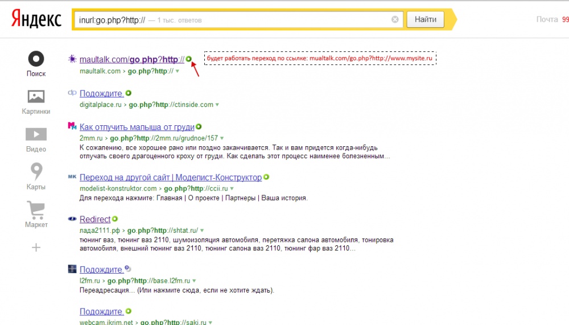
Task: Open Подождите result from webcam.ikrim.net
Action: pyautogui.click(x=102, y=311)
